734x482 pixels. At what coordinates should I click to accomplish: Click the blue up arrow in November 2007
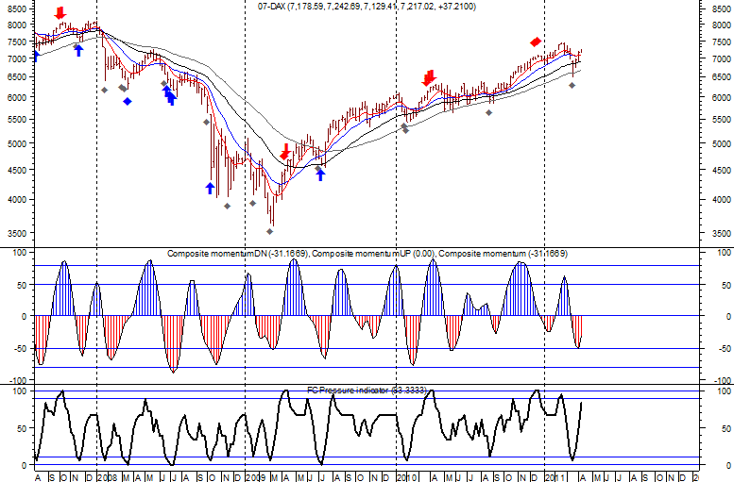[78, 51]
